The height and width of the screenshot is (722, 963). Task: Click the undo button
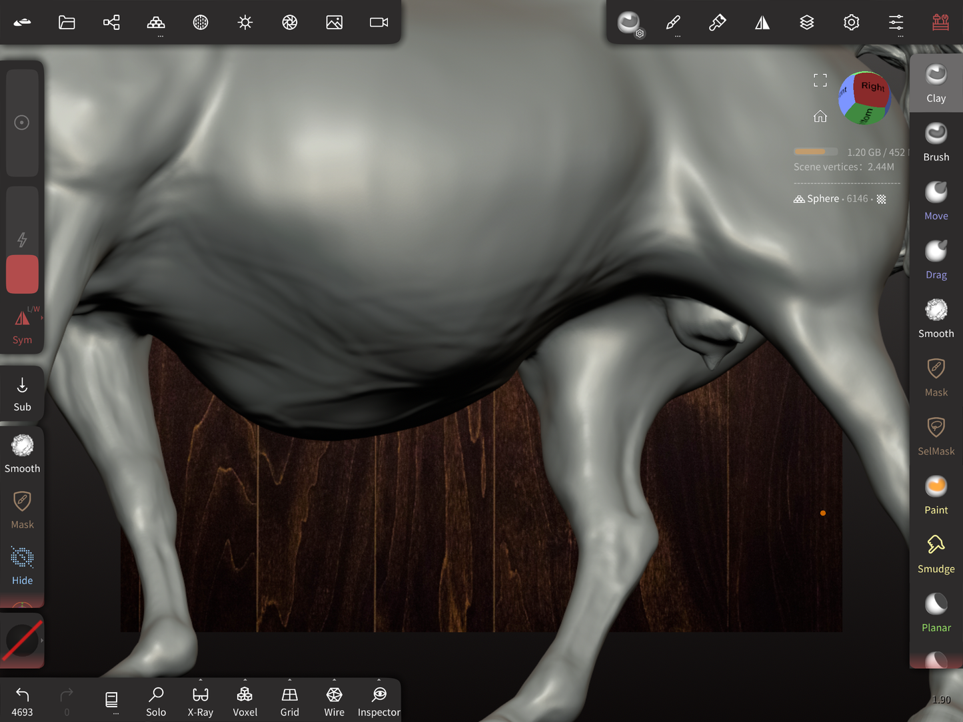(22, 701)
